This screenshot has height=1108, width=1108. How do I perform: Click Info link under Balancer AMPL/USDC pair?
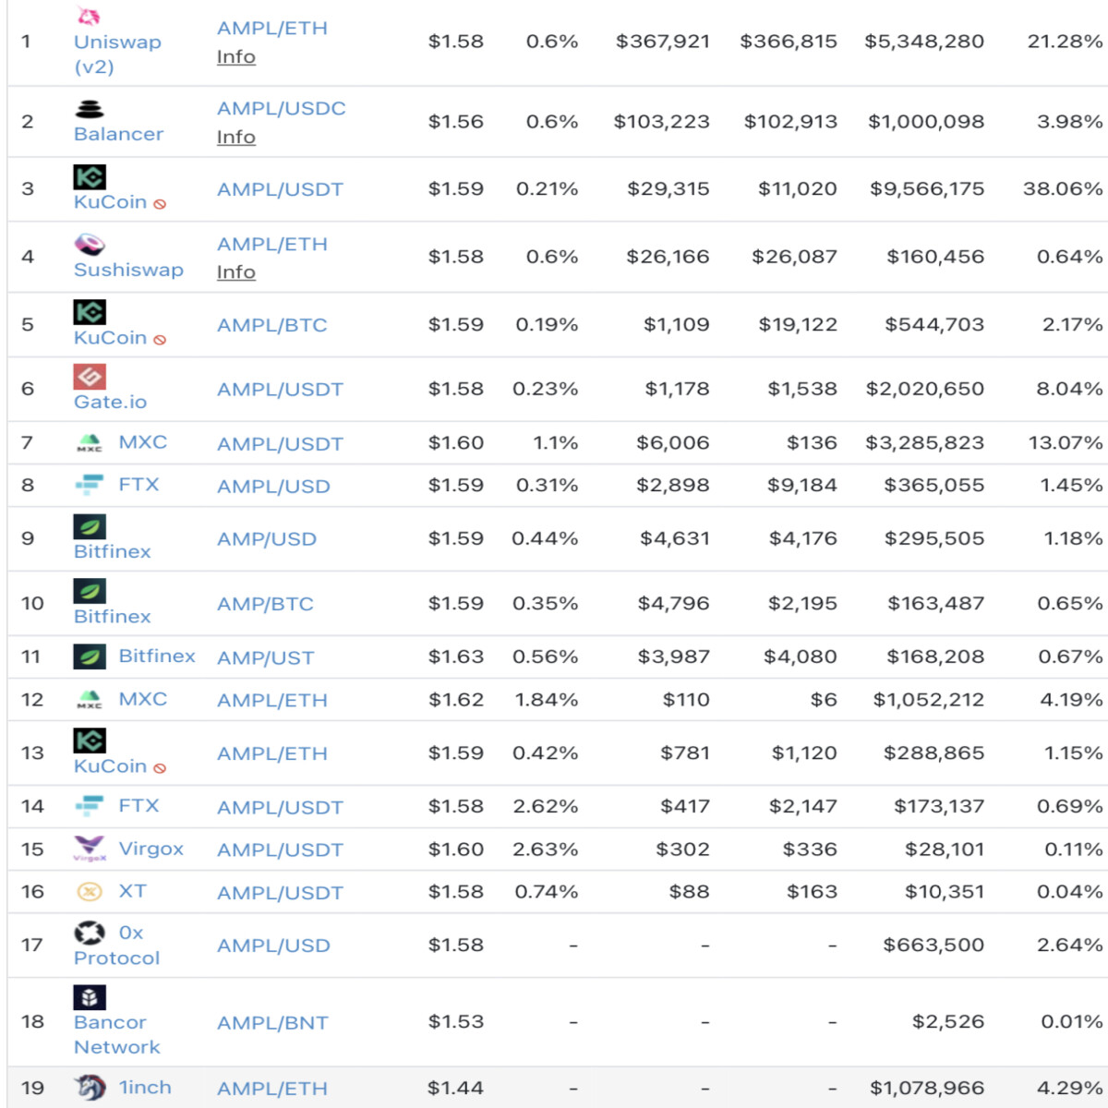click(x=236, y=138)
